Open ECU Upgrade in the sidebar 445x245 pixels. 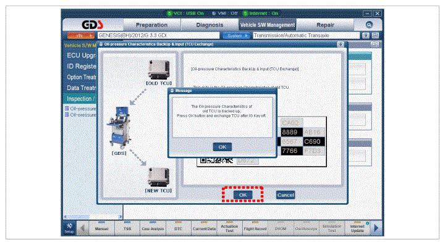tap(82, 56)
